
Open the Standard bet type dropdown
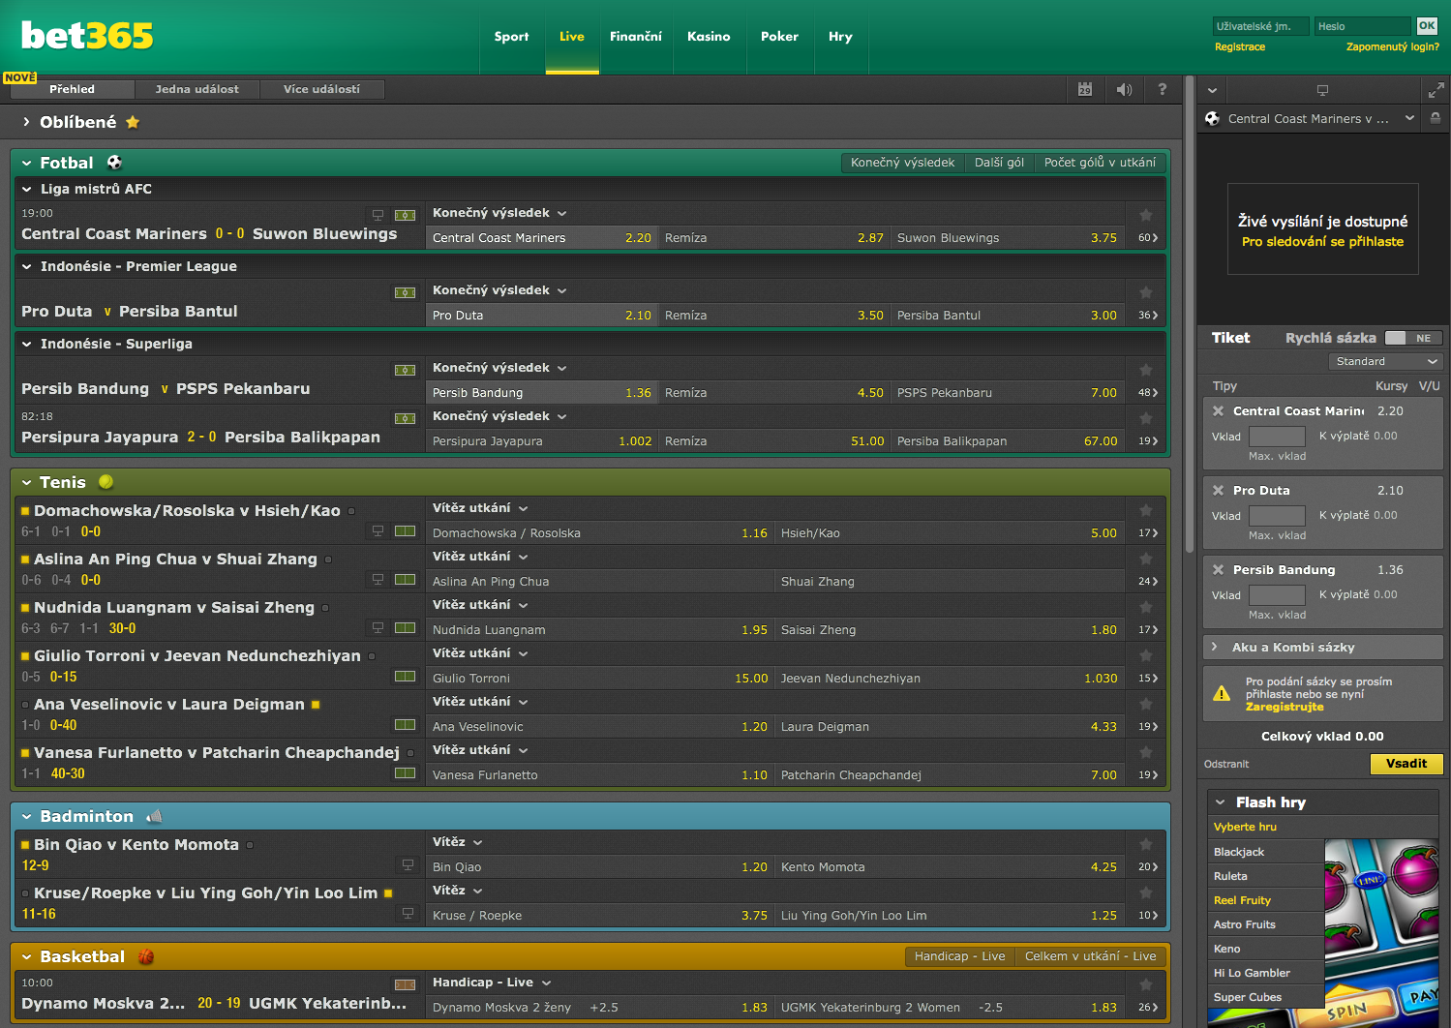click(x=1386, y=361)
